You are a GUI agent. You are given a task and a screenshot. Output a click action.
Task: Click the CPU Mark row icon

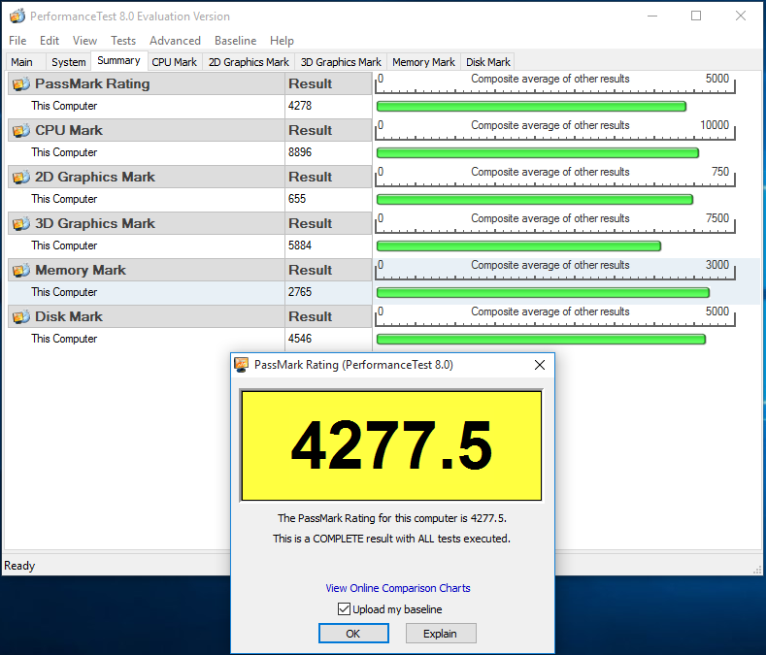[21, 130]
